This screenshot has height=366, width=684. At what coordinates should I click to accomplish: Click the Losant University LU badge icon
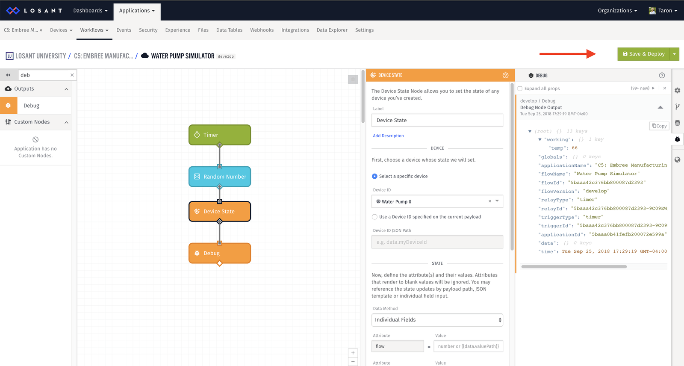click(x=9, y=56)
